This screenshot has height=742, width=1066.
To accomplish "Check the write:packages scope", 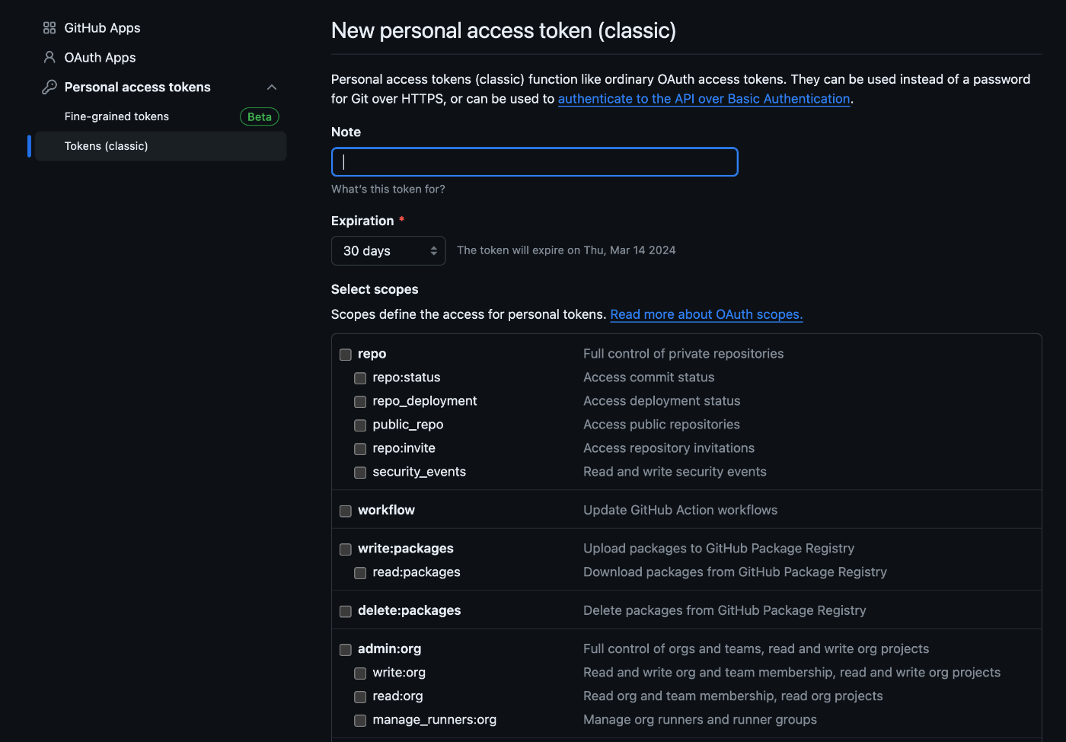I will pos(346,549).
